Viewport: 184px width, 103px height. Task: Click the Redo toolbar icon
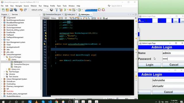(x=25, y=10)
